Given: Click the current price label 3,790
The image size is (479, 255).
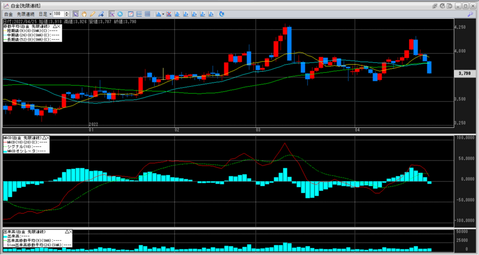Looking at the screenshot, I should pyautogui.click(x=464, y=73).
